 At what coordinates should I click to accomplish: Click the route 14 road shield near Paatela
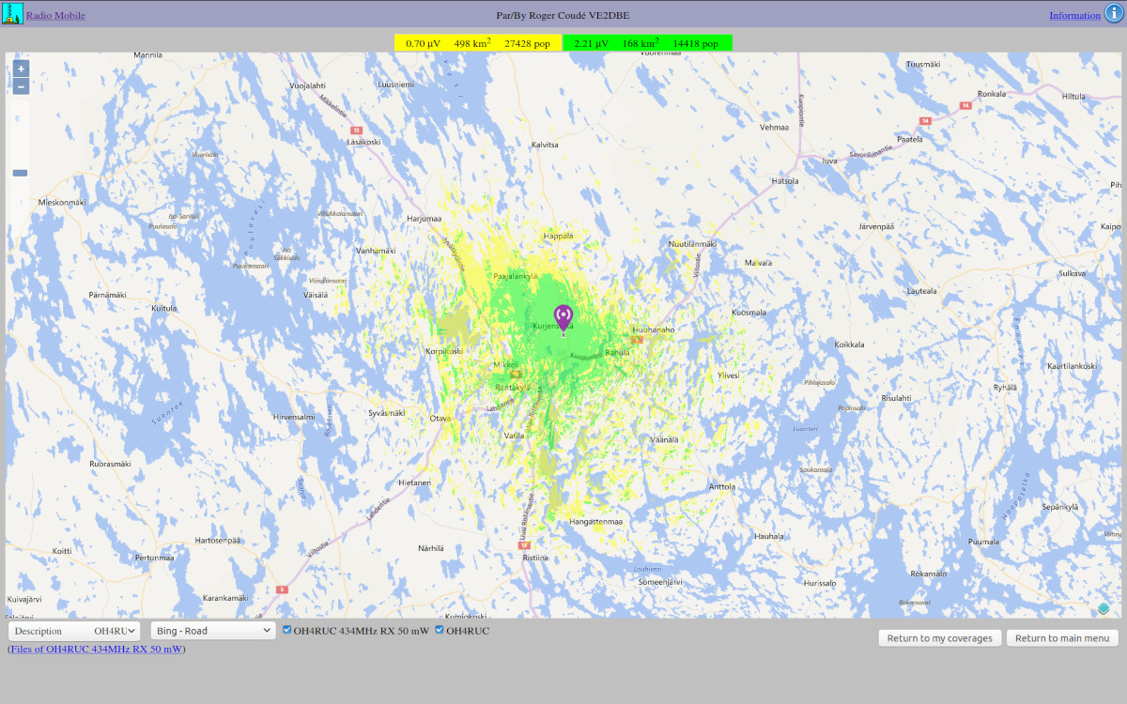pyautogui.click(x=925, y=121)
